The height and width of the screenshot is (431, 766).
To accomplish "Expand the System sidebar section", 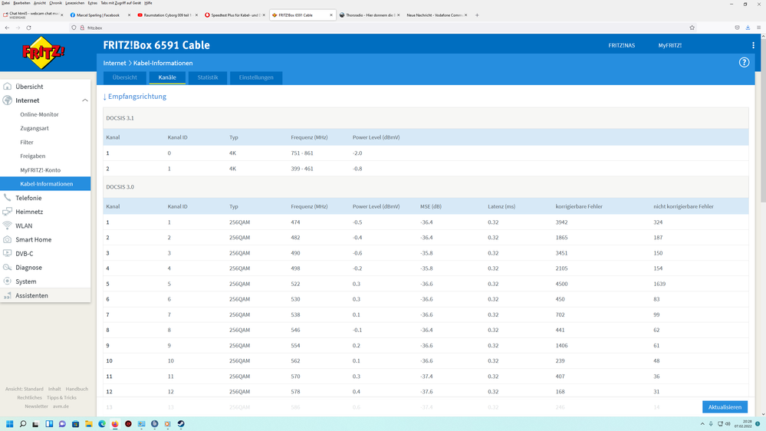I will click(25, 281).
